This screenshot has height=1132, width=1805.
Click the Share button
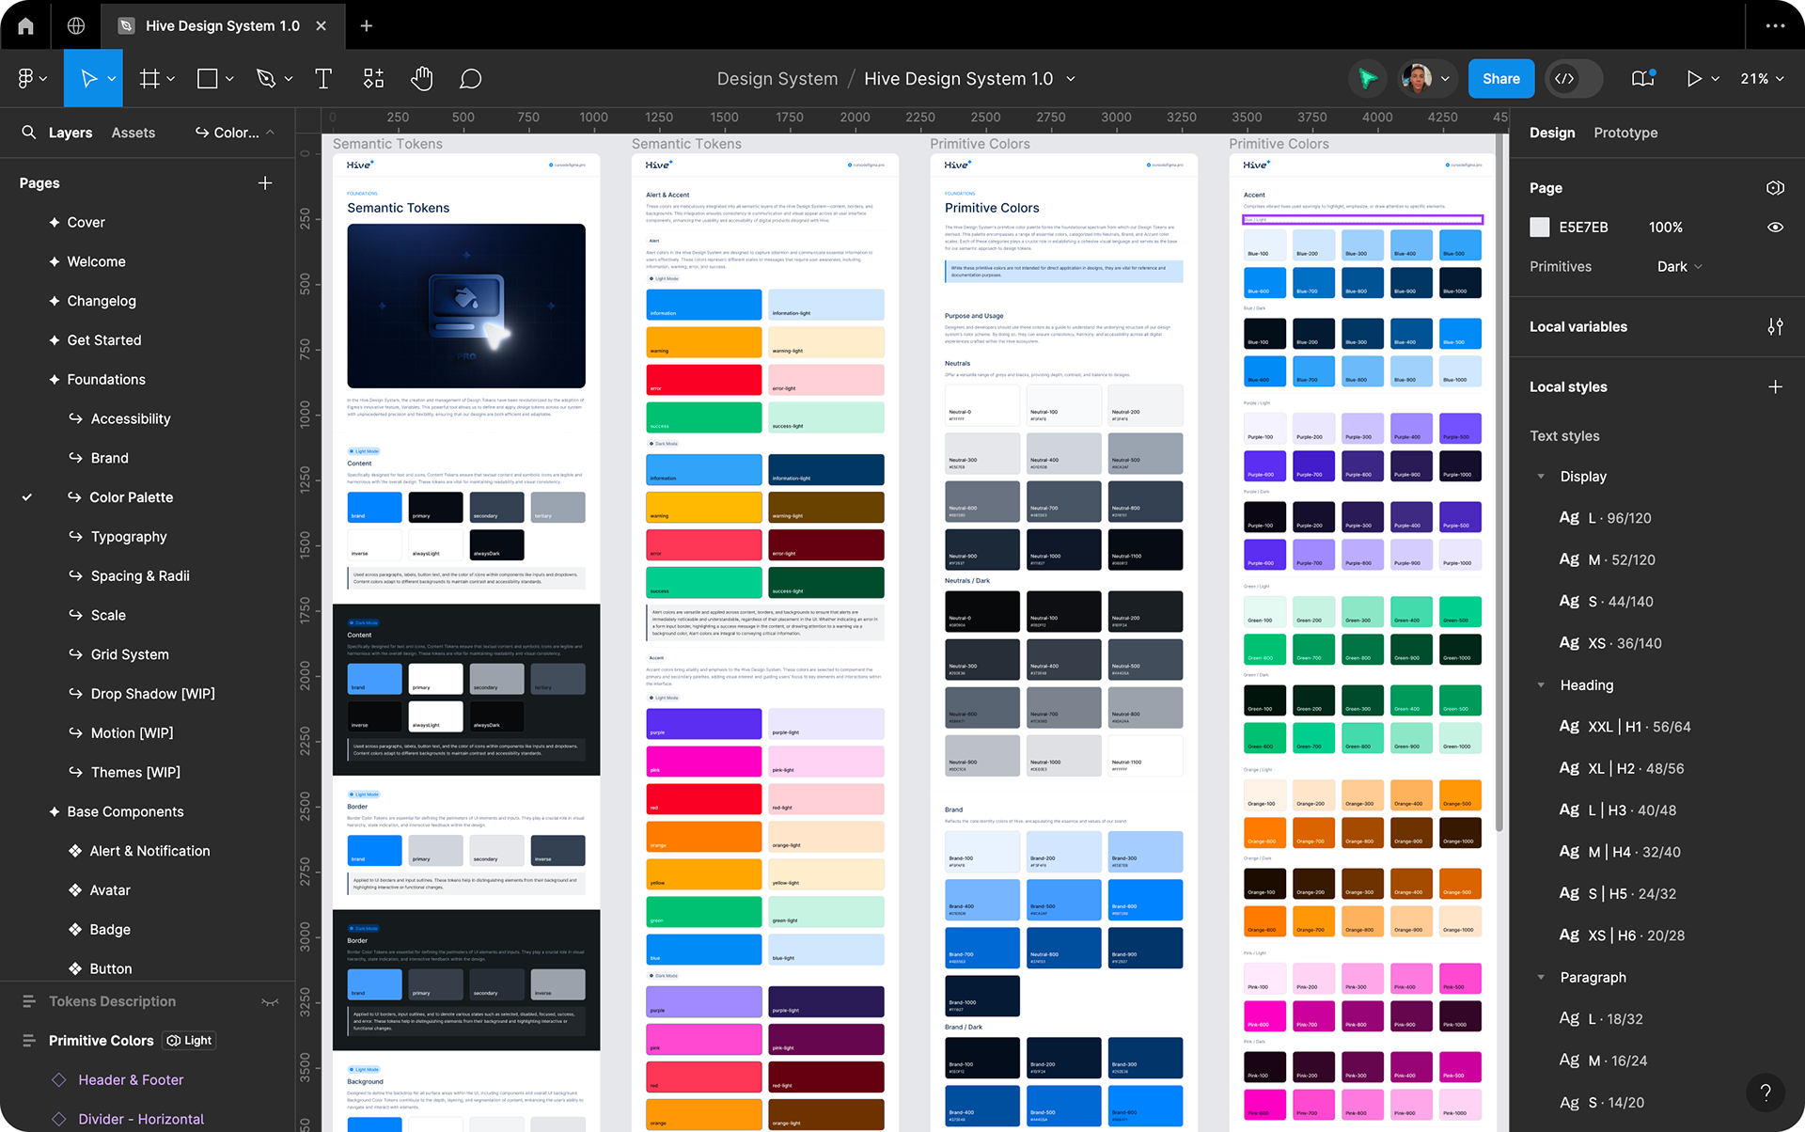(1501, 79)
